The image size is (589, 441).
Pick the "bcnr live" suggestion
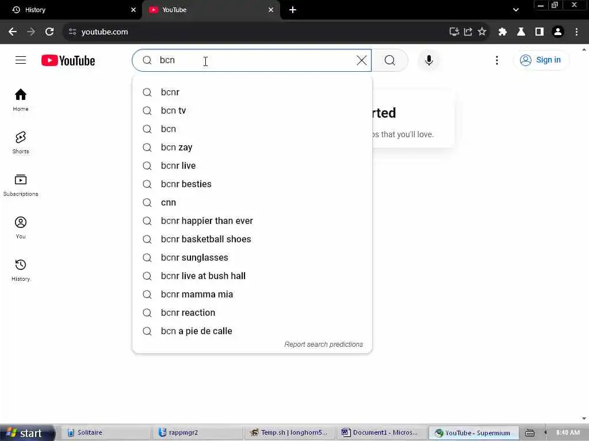tap(252, 165)
